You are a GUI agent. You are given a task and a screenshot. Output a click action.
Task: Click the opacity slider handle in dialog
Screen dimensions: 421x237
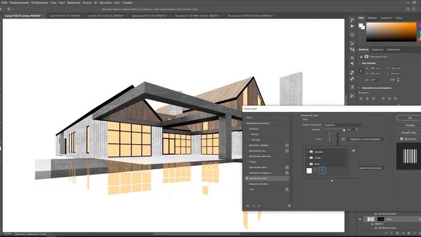(x=344, y=130)
